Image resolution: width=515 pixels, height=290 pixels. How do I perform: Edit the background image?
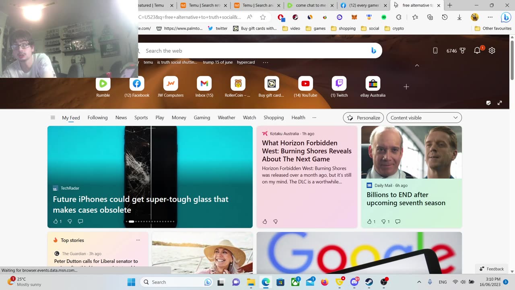tap(488, 103)
